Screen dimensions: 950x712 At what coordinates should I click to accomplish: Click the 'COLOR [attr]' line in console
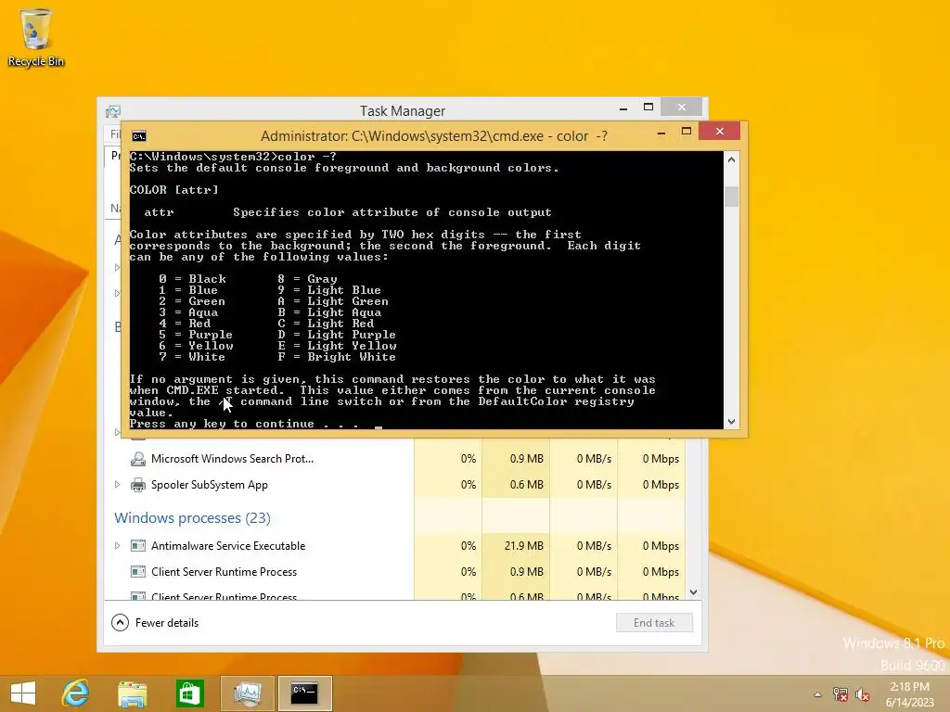(173, 190)
